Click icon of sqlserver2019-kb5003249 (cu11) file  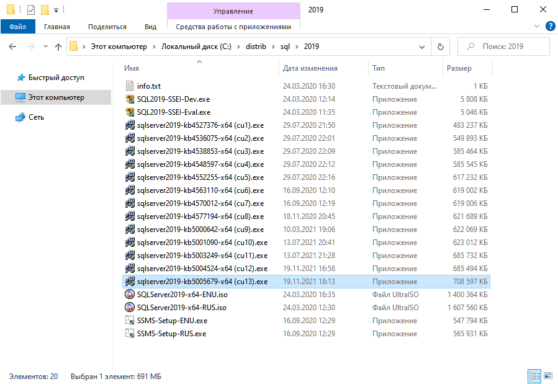click(x=130, y=256)
